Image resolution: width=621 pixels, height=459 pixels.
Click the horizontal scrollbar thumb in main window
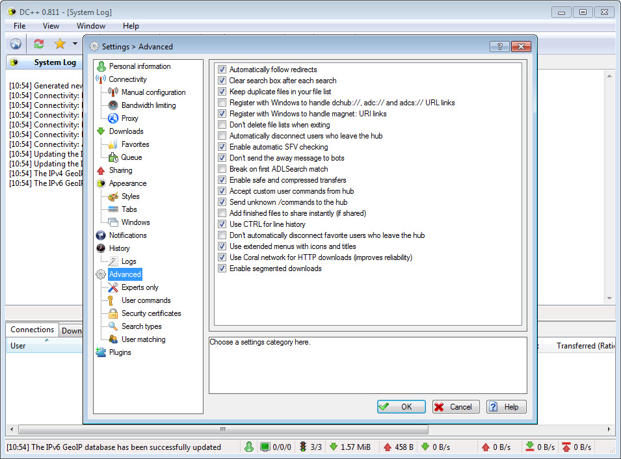click(223, 429)
